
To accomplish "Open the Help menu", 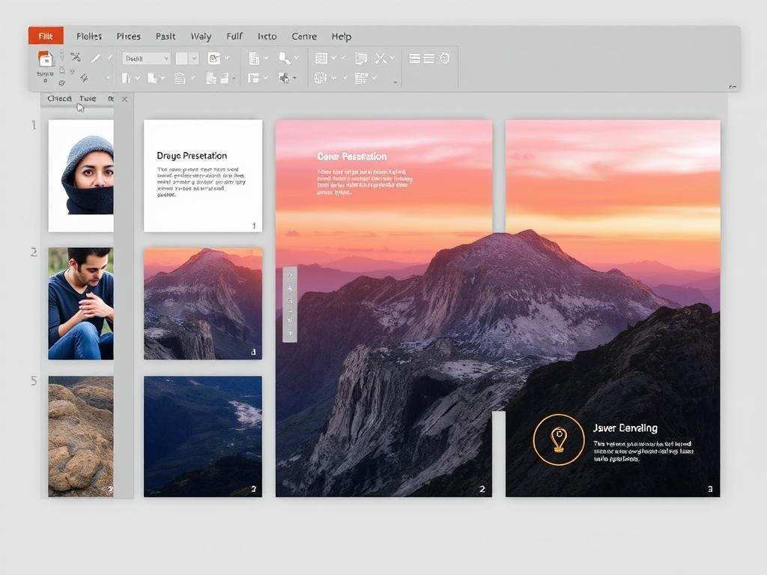I will click(x=342, y=36).
